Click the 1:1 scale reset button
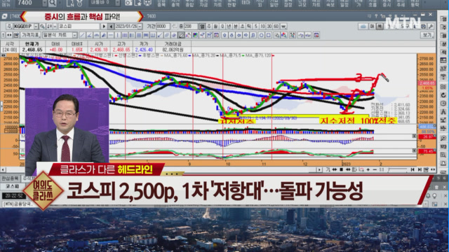449x252 pixels. pos(382,169)
